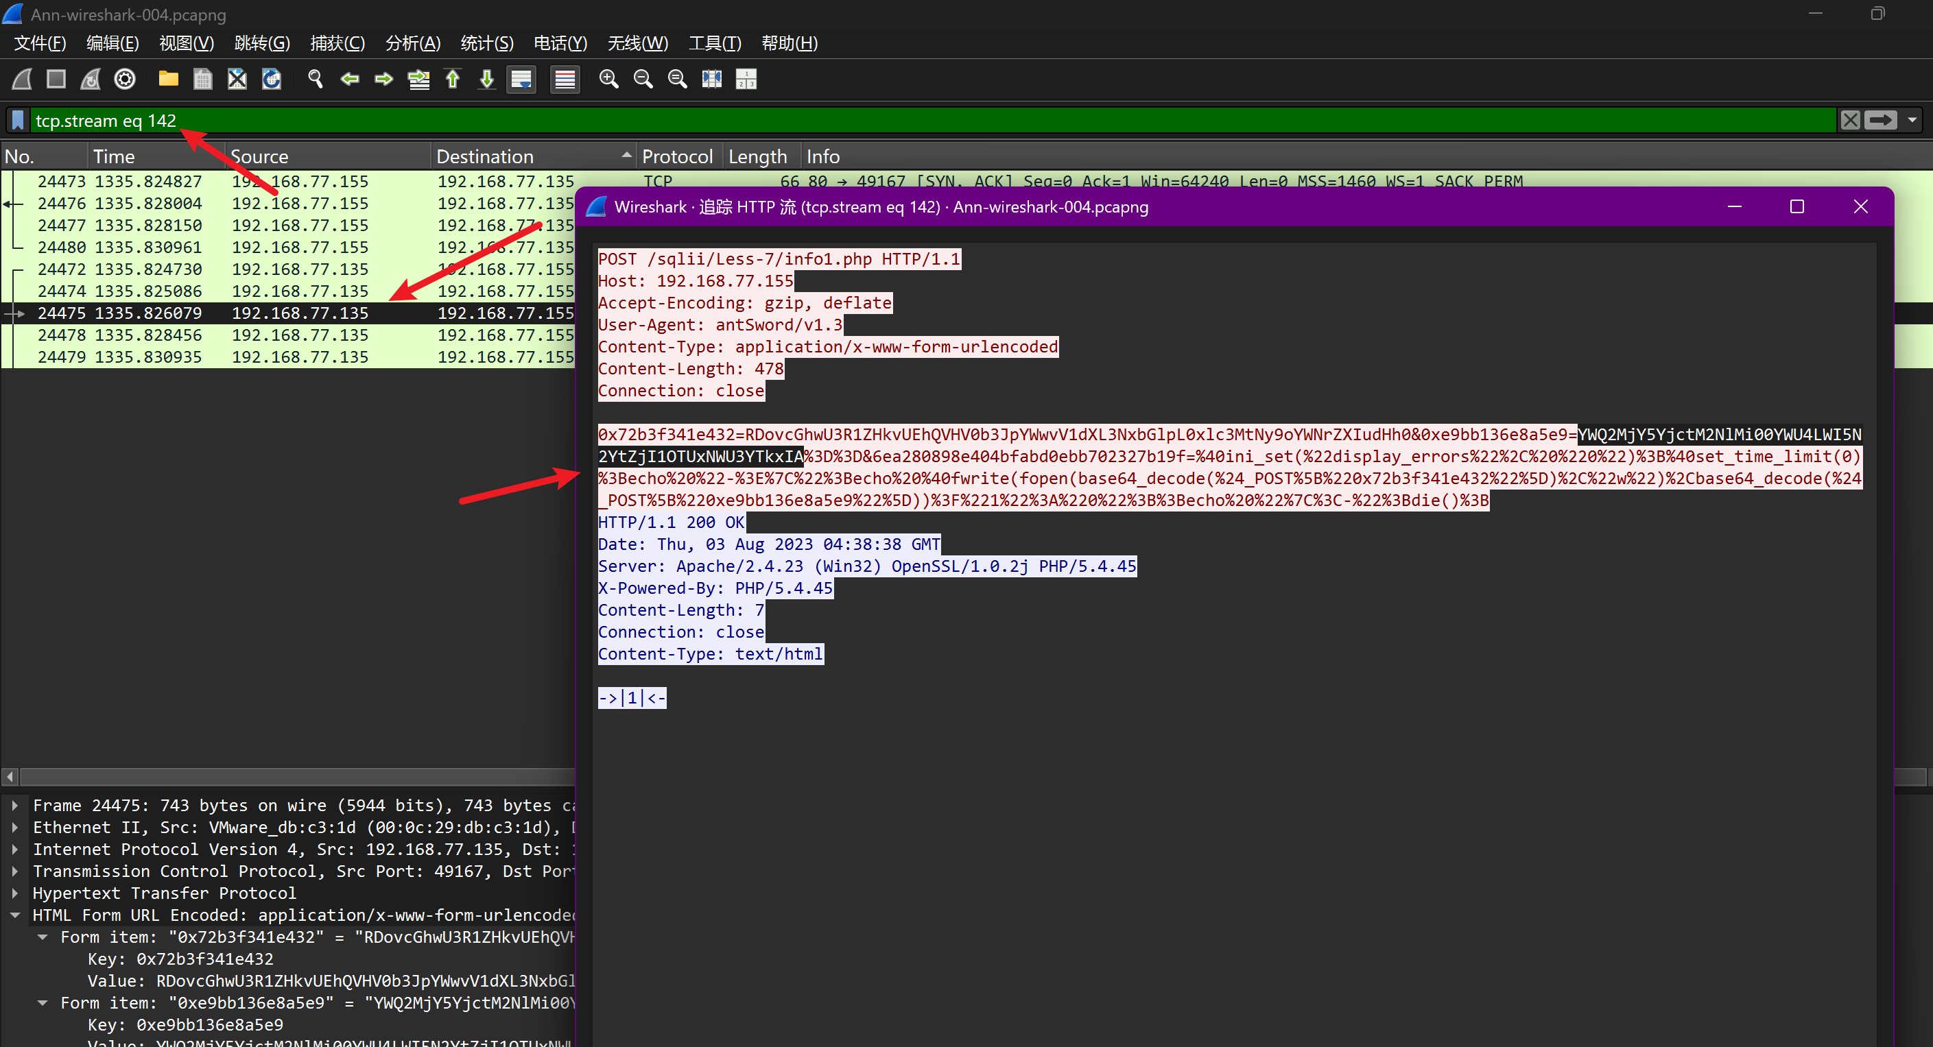Open the 统计(S) menu
The image size is (1933, 1047).
tap(486, 43)
